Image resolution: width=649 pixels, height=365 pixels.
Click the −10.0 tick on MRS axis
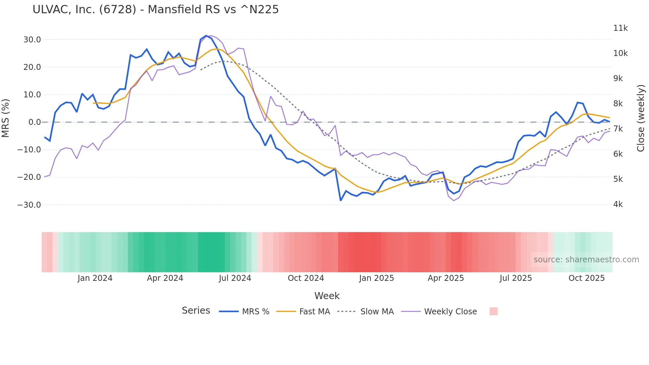[29, 150]
